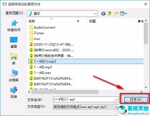Close the audio file selection dialog

click(x=146, y=4)
